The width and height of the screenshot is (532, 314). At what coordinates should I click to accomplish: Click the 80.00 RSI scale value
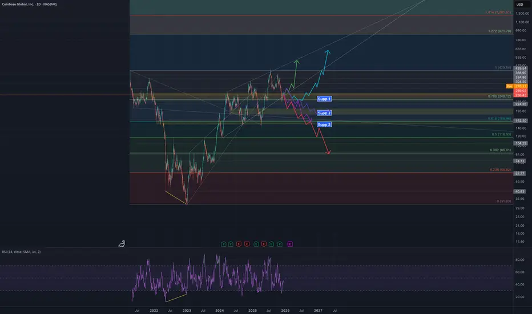(520, 260)
